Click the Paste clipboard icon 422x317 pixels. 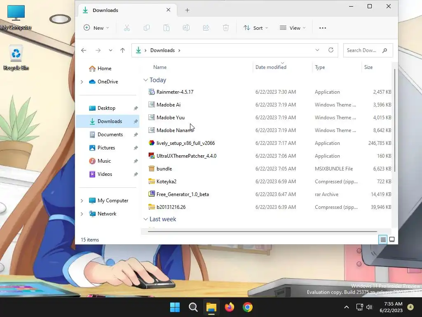pos(166,28)
